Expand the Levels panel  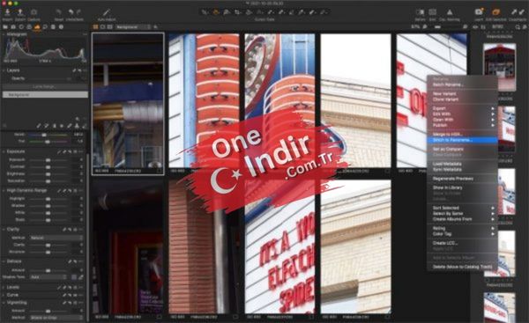tap(4, 287)
